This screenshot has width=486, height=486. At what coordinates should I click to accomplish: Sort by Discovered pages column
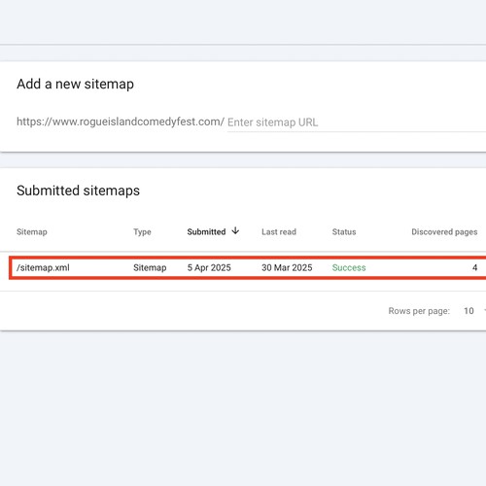point(444,232)
